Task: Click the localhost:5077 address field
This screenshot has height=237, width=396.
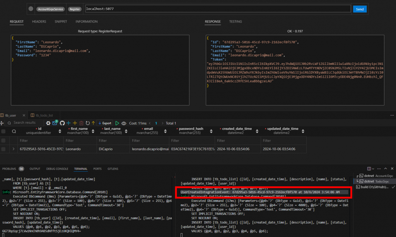Action: pos(218,9)
